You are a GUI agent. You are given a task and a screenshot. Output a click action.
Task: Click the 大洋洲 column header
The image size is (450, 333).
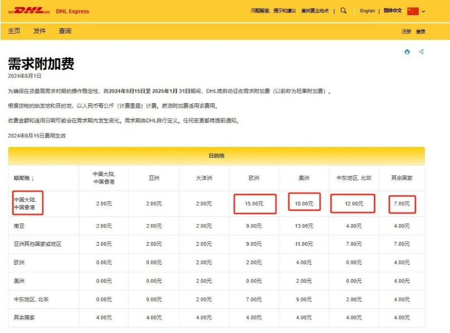click(204, 178)
